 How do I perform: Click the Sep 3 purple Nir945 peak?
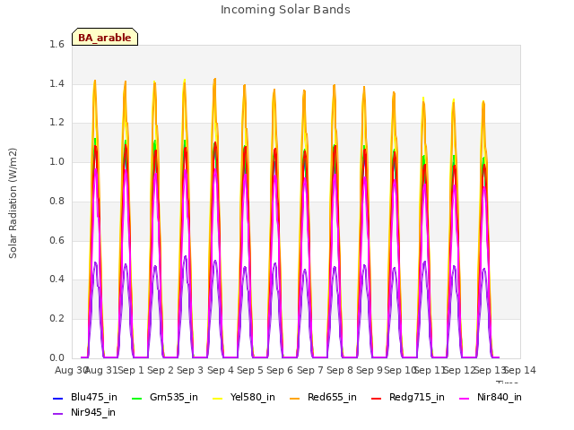point(186,256)
